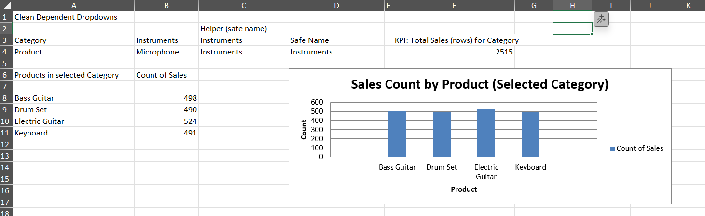Select column G header
This screenshot has height=216, width=705.
(x=534, y=5)
